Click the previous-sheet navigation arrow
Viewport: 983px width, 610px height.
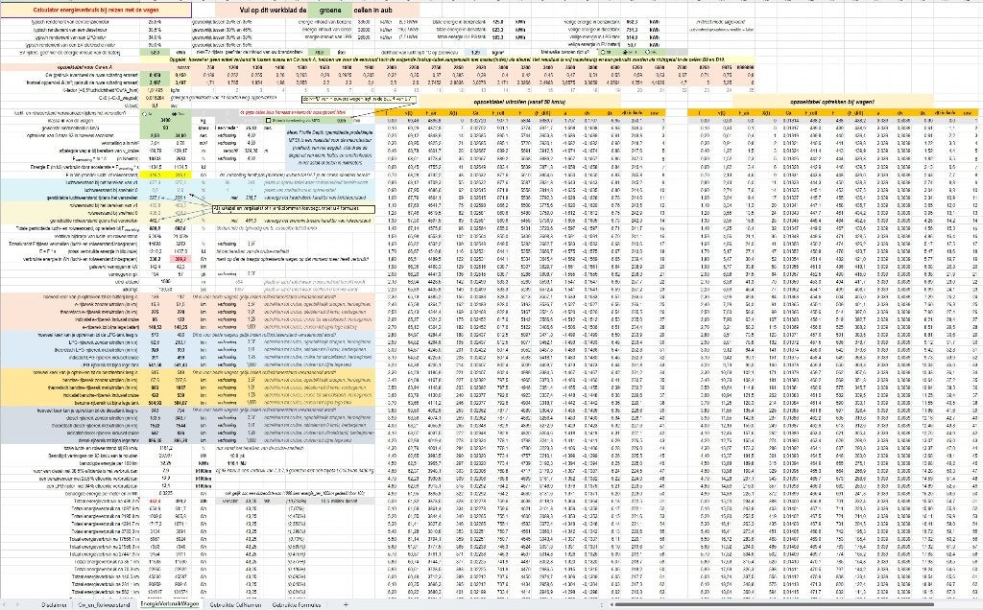pyautogui.click(x=5, y=605)
